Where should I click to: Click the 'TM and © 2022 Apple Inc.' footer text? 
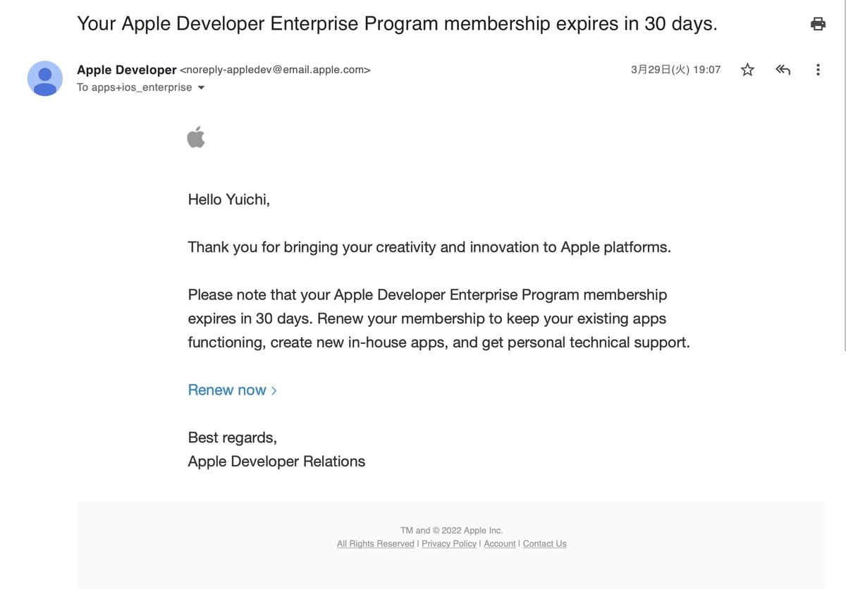pos(452,531)
